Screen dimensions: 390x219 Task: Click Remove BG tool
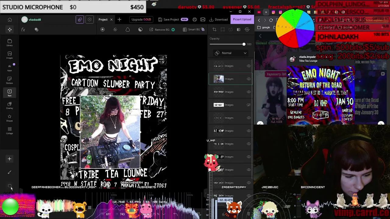162,30
